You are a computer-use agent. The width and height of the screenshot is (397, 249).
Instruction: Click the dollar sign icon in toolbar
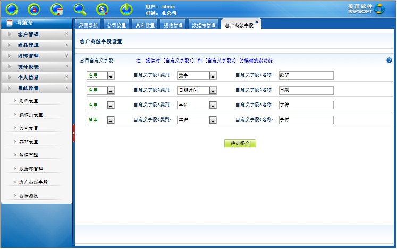pyautogui.click(x=103, y=9)
